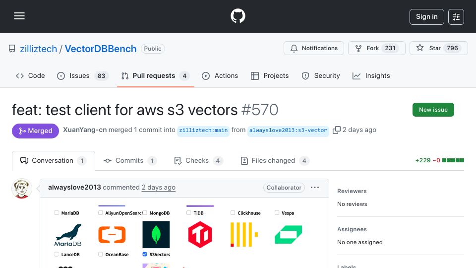Open the comment options ellipsis menu
Image resolution: width=476 pixels, height=268 pixels.
tap(315, 188)
